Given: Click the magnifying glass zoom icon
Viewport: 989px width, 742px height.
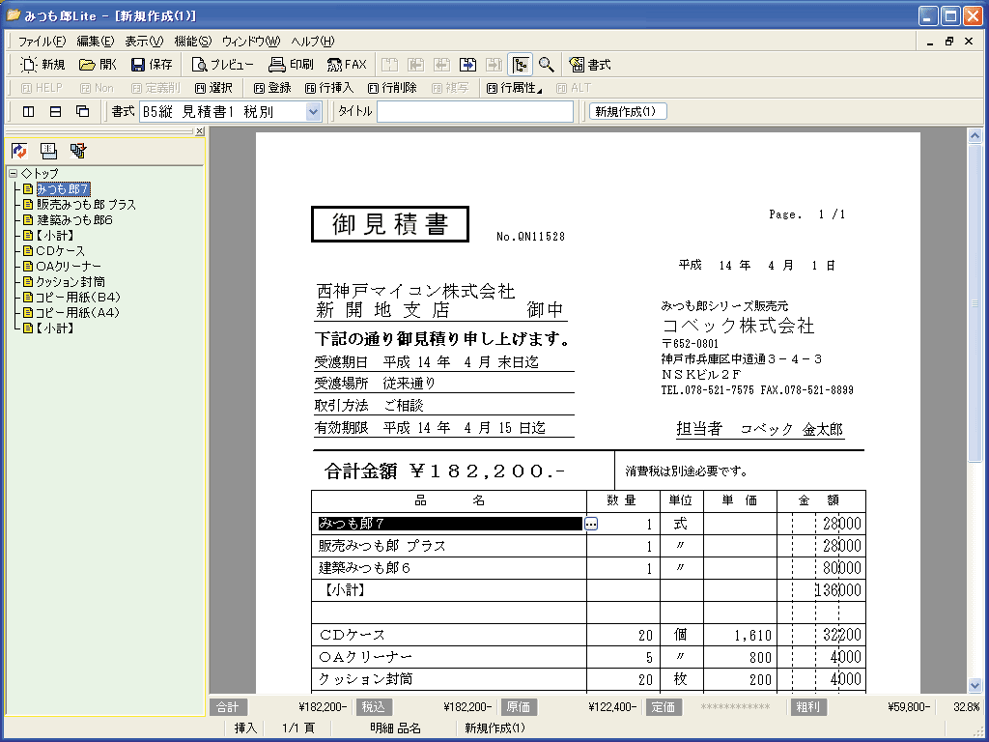Looking at the screenshot, I should pos(547,65).
